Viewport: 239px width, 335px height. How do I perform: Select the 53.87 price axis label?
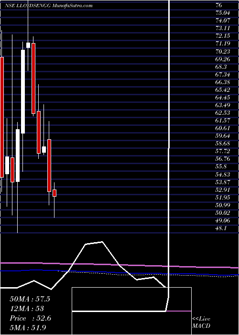(x=223, y=182)
